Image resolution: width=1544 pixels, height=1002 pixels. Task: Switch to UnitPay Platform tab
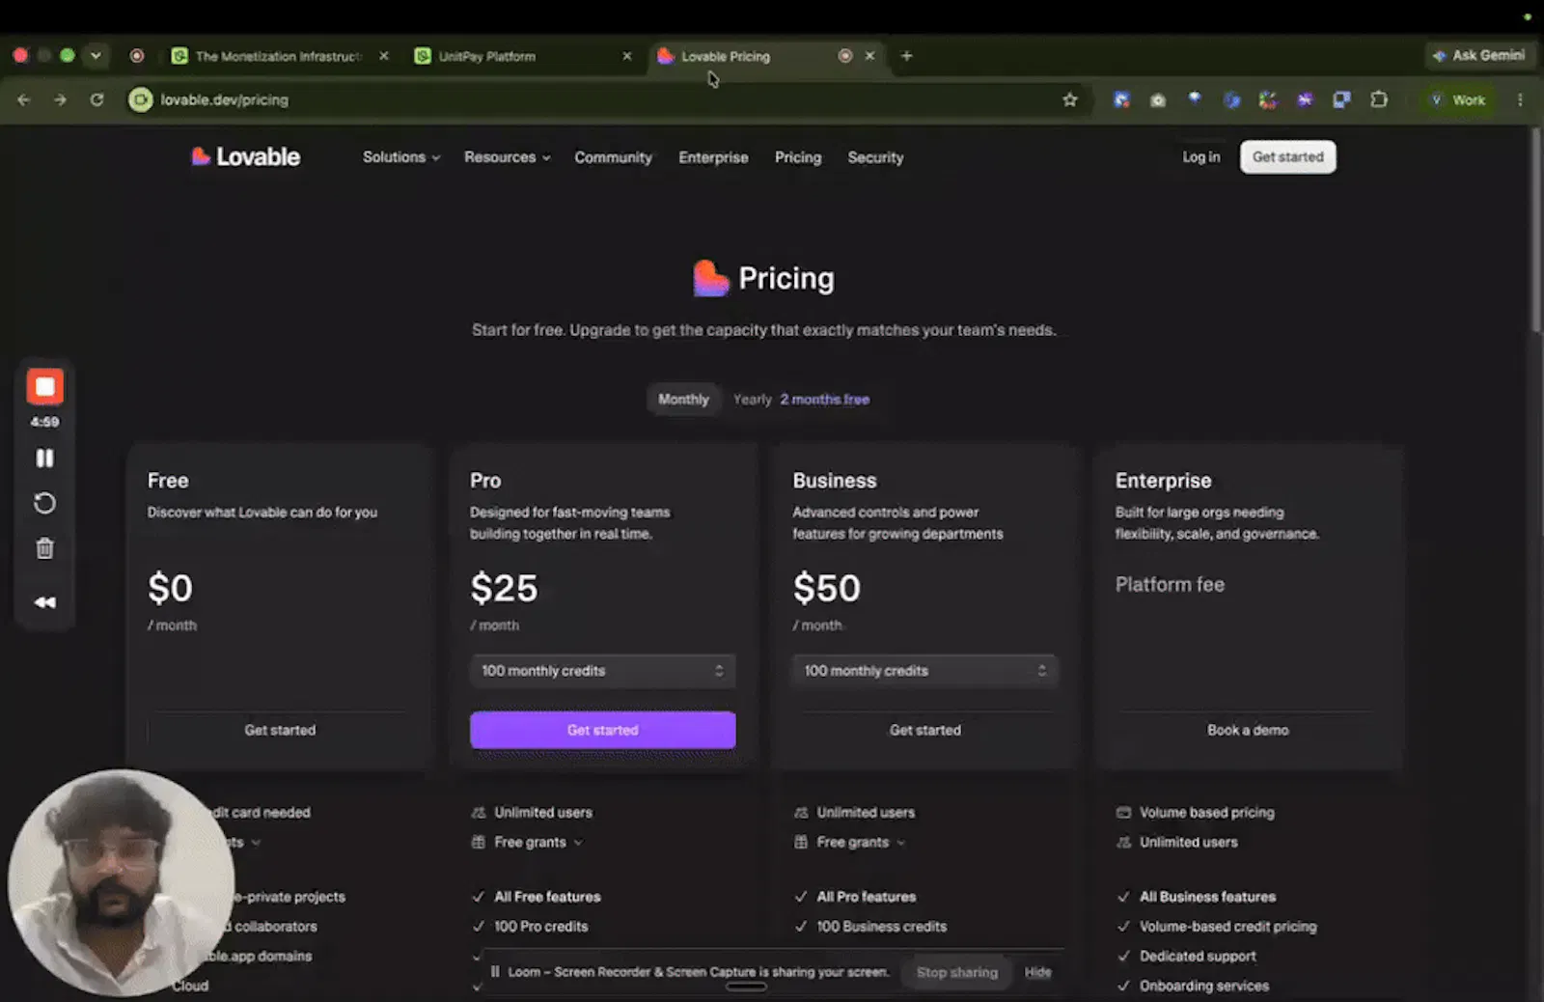click(x=487, y=56)
